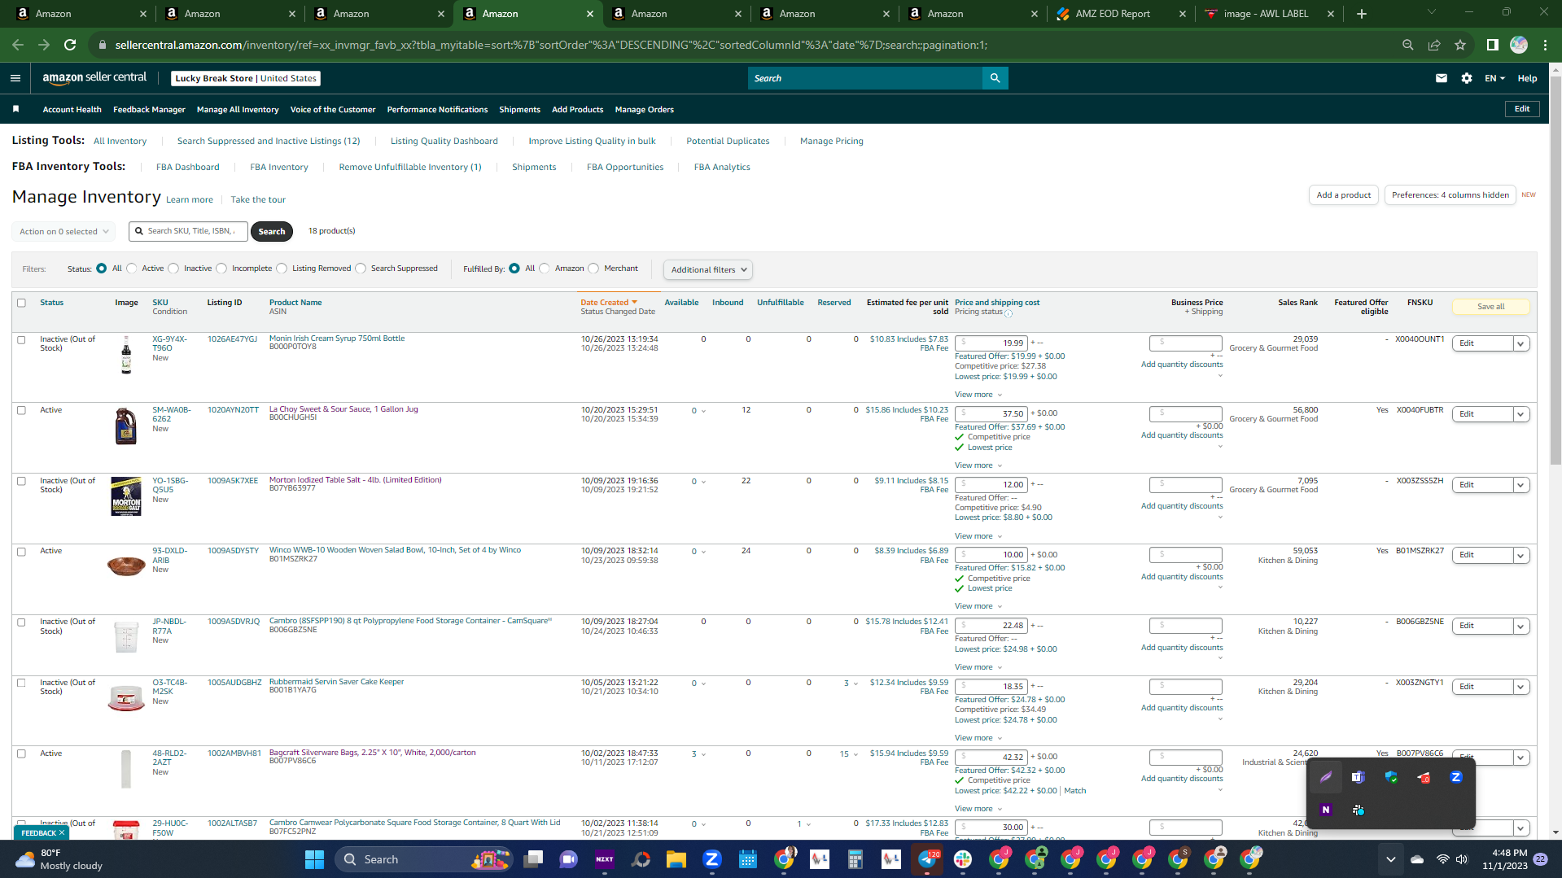Screen dimensions: 1562x878
Task: Open Performance Notifications menu item
Action: click(x=437, y=110)
